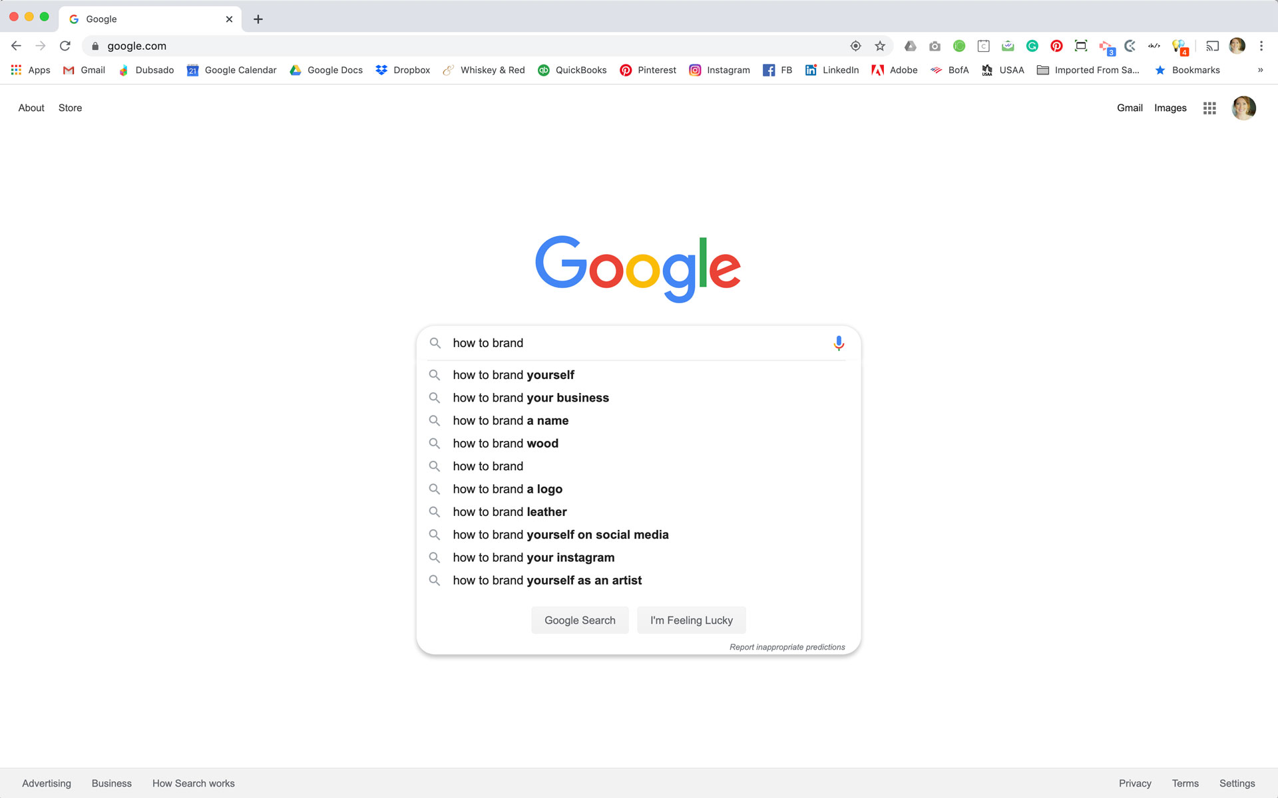This screenshot has height=798, width=1278.
Task: Click the 'I'm Feeling Lucky' button
Action: click(x=690, y=620)
